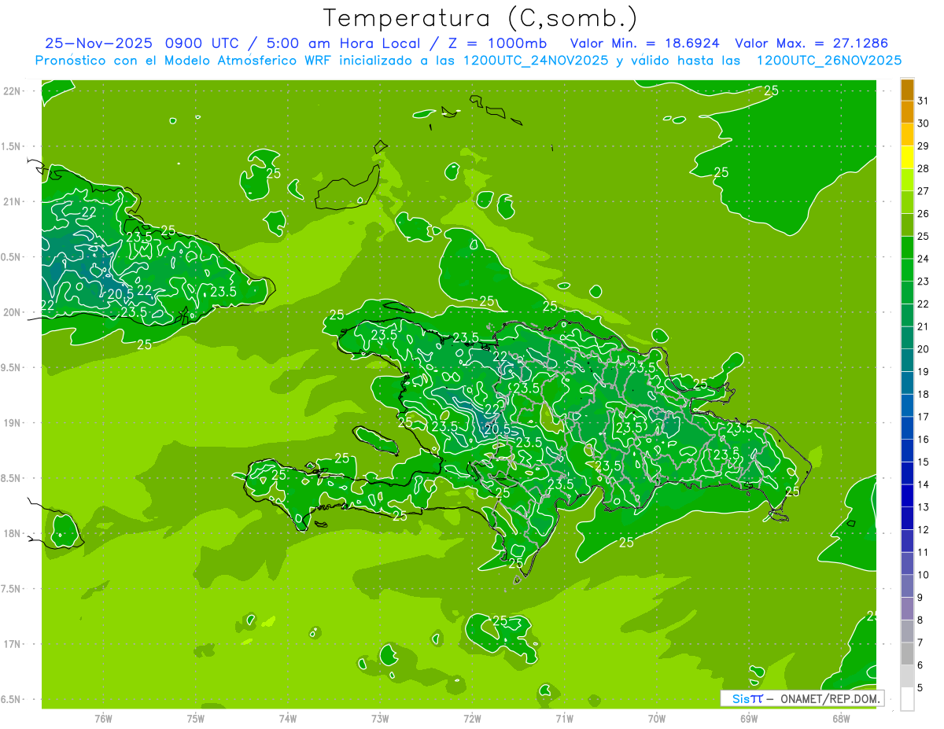Click the 'ONAMET/REP.DOM.' credit label
Image resolution: width=944 pixels, height=729 pixels.
coord(830,698)
